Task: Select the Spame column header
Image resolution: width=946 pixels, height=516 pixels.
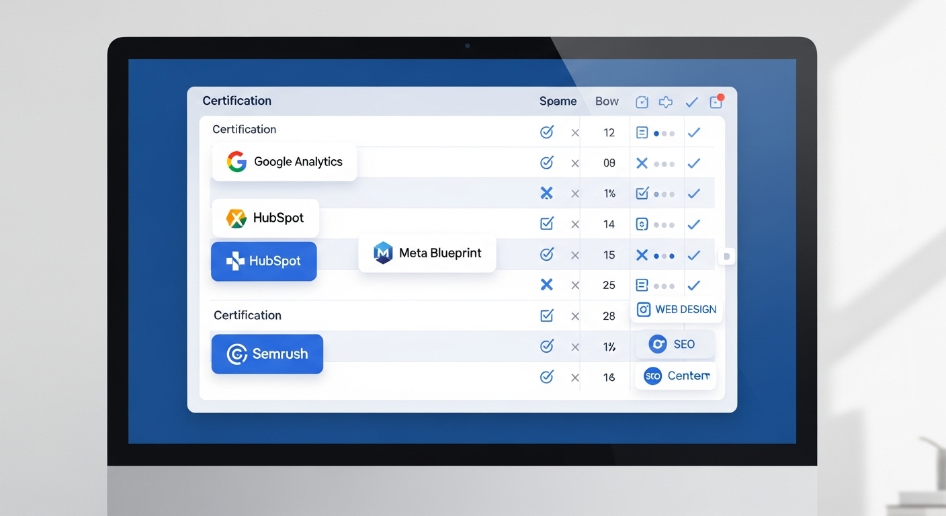Action: pos(558,101)
